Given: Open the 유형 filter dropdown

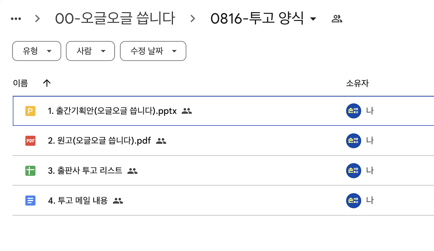Looking at the screenshot, I should pyautogui.click(x=37, y=51).
